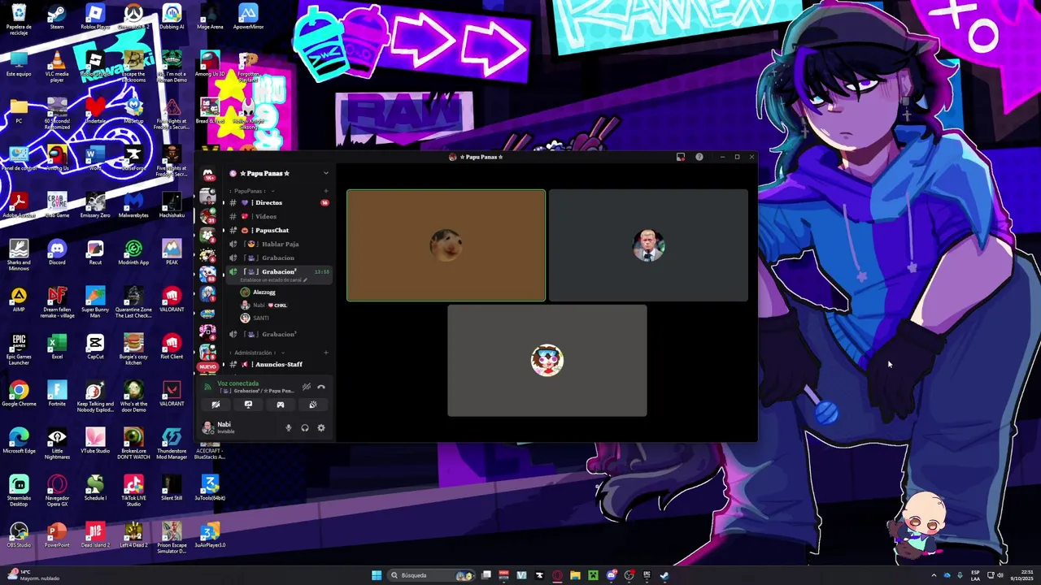
Task: Open the taskbar weather widget
Action: coord(34,575)
